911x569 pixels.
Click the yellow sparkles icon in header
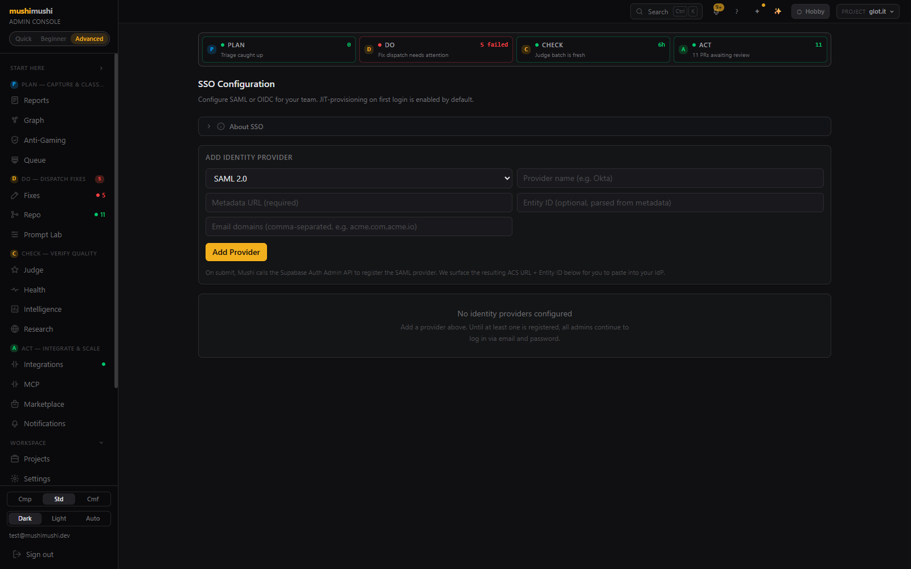[778, 11]
